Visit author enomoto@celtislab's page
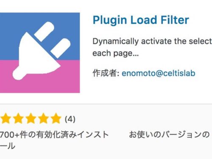This screenshot has height=159, width=212. coord(159,73)
